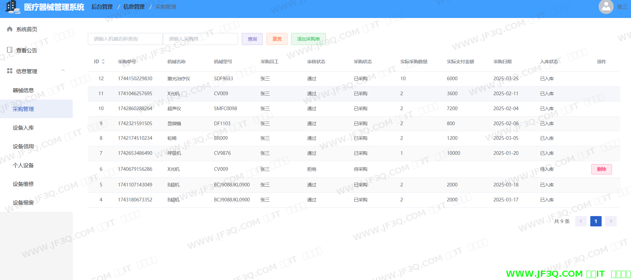
Task: Click the user avatar icon
Action: (x=606, y=7)
